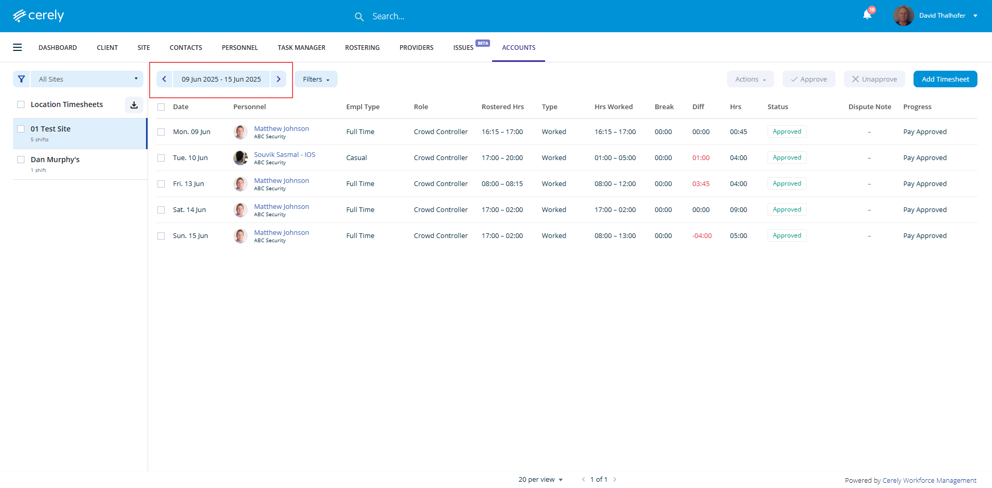
Task: Download location timesheets via download icon
Action: click(134, 104)
